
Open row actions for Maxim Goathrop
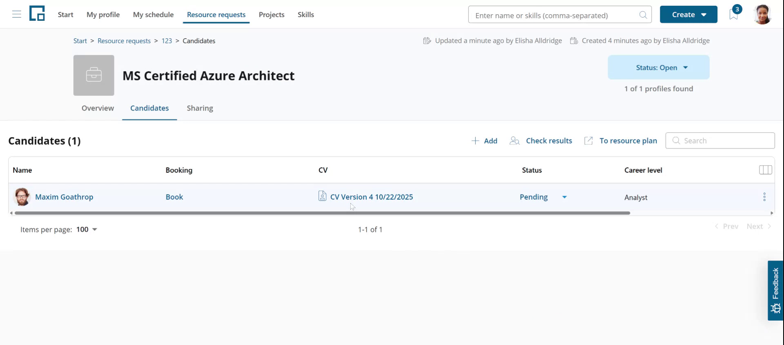coord(764,197)
